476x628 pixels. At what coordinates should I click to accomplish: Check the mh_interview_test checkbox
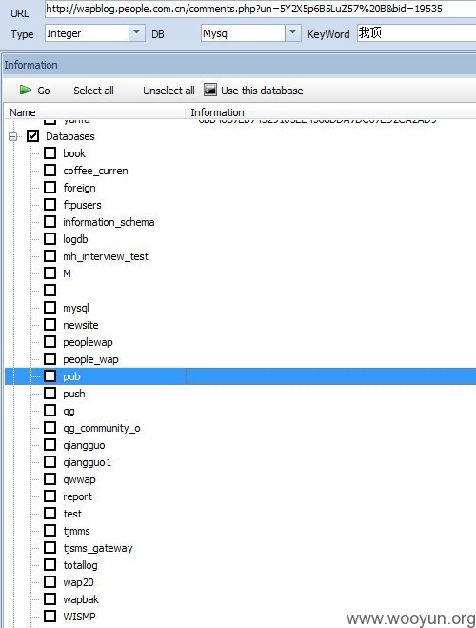click(50, 256)
